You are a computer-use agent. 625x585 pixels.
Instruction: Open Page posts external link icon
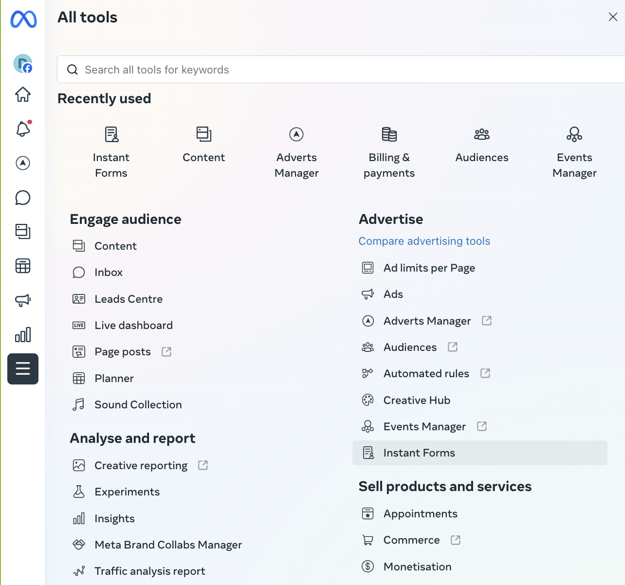pyautogui.click(x=166, y=352)
